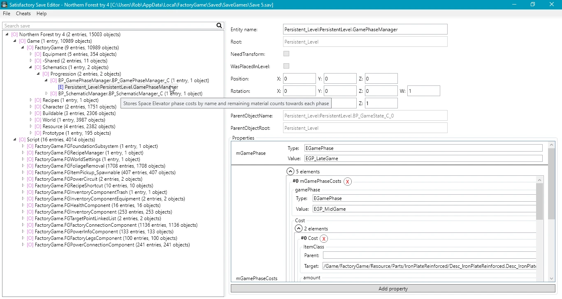Viewport: 562px width, 299px height.
Task: Expand the Equipment tree node
Action: [x=31, y=54]
